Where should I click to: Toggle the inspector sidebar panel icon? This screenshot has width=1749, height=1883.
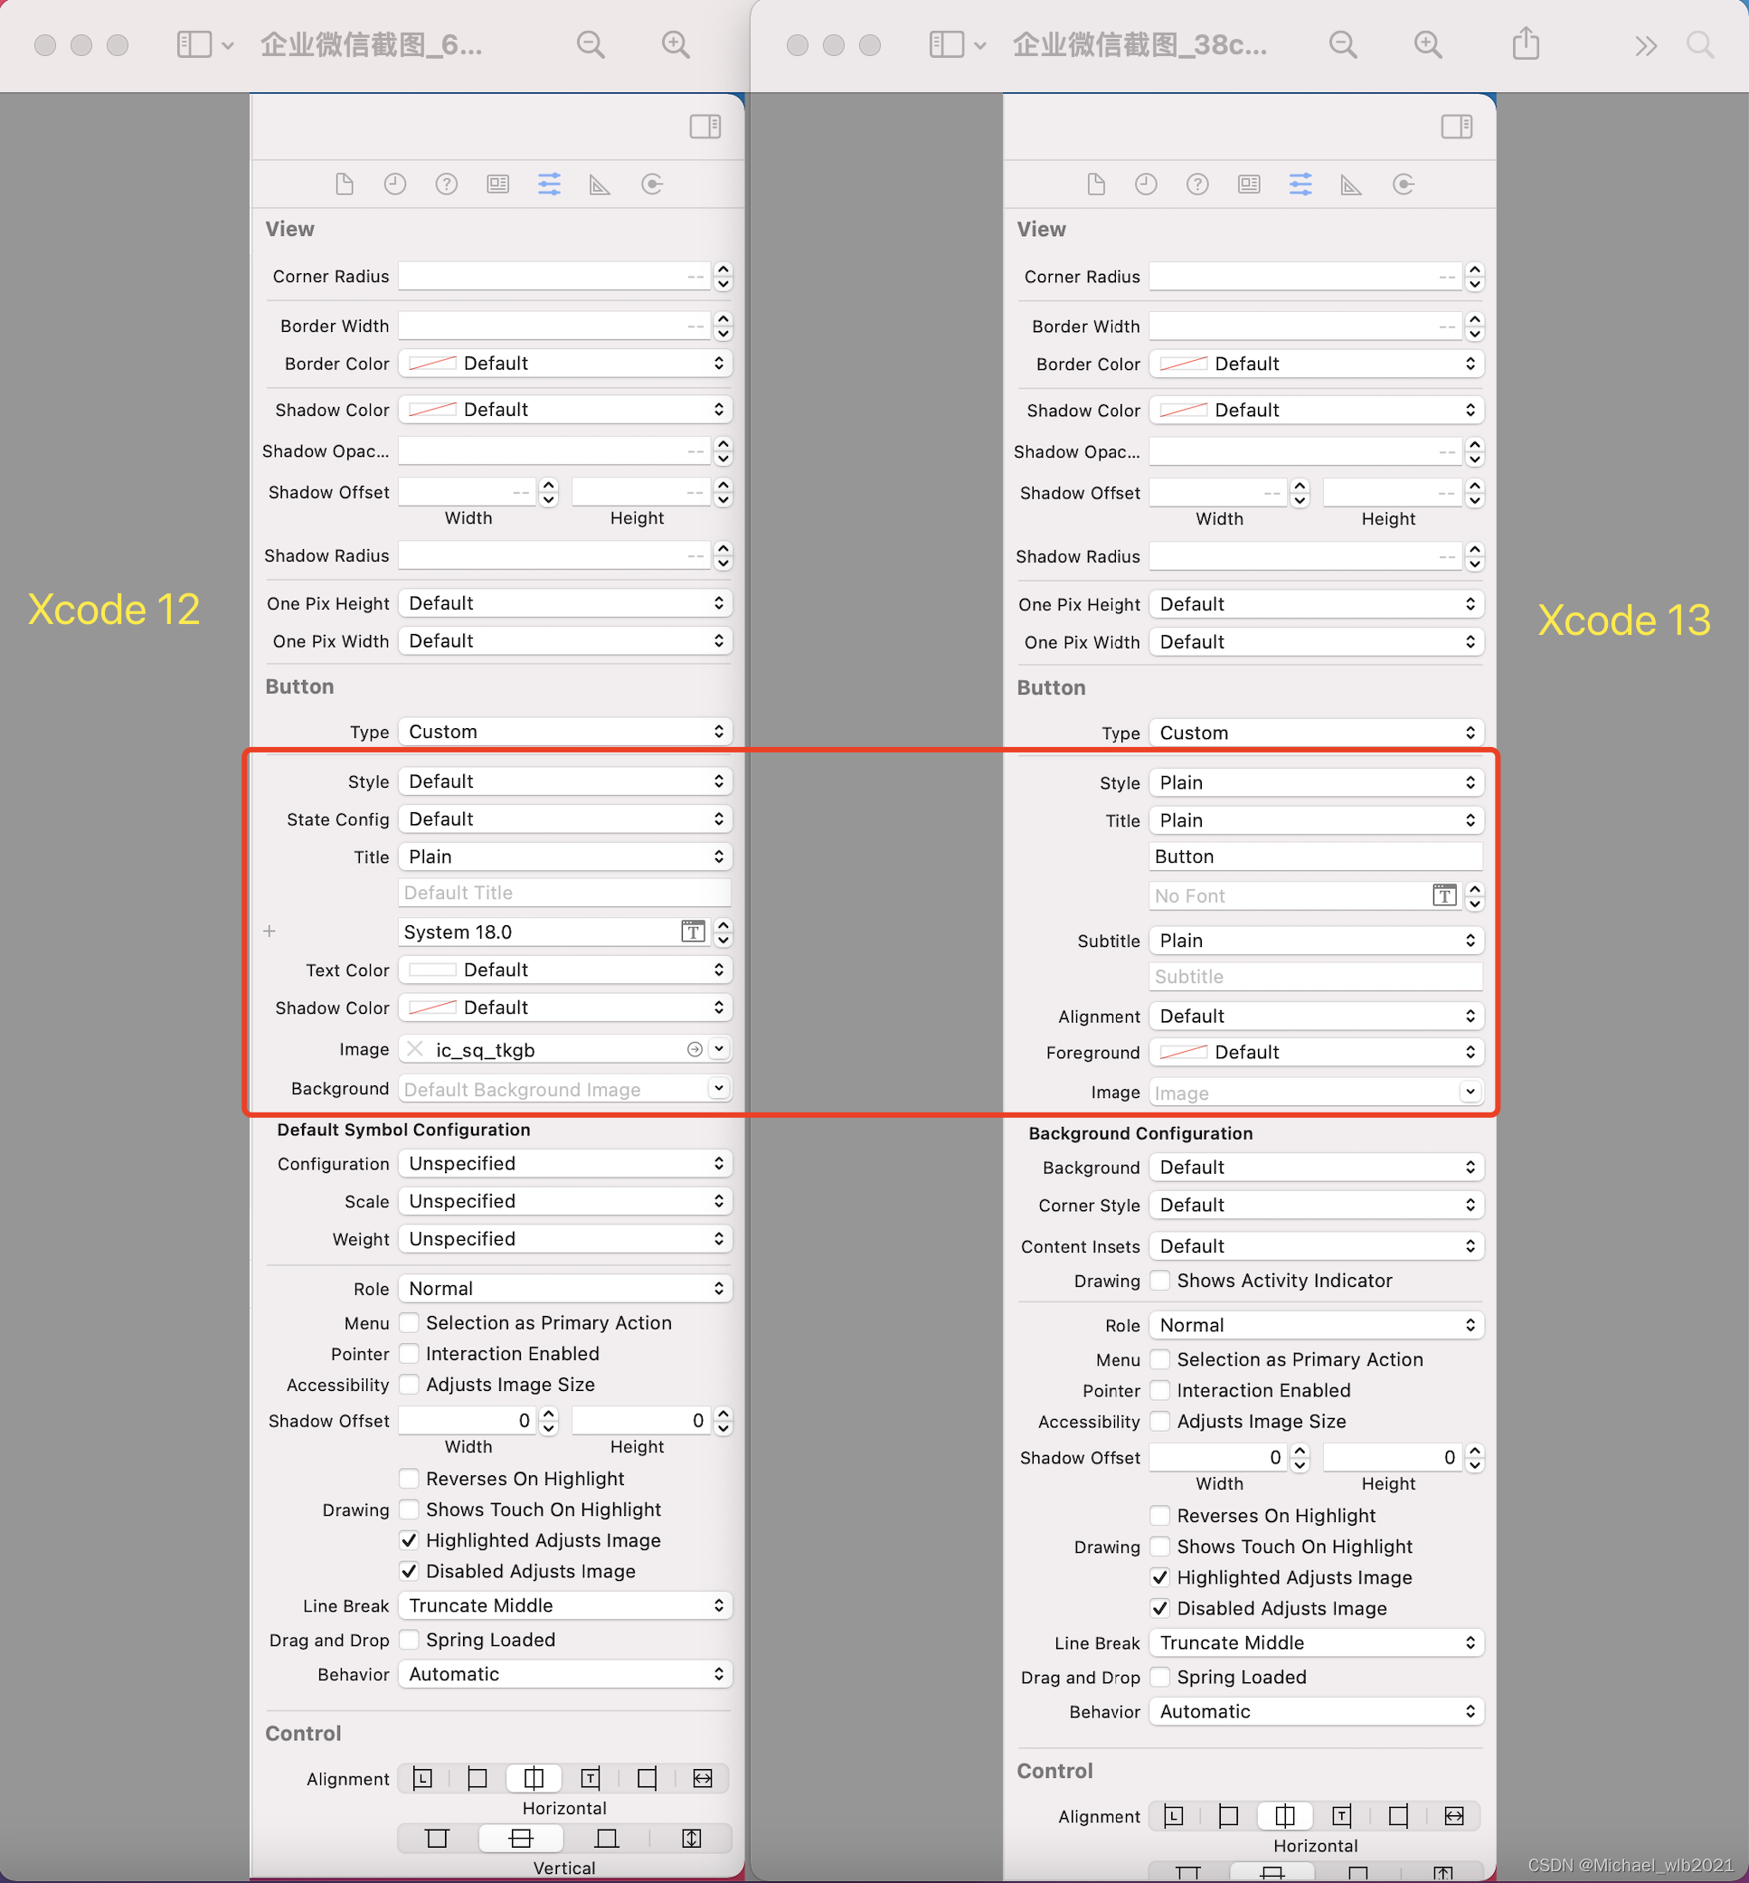(x=704, y=126)
